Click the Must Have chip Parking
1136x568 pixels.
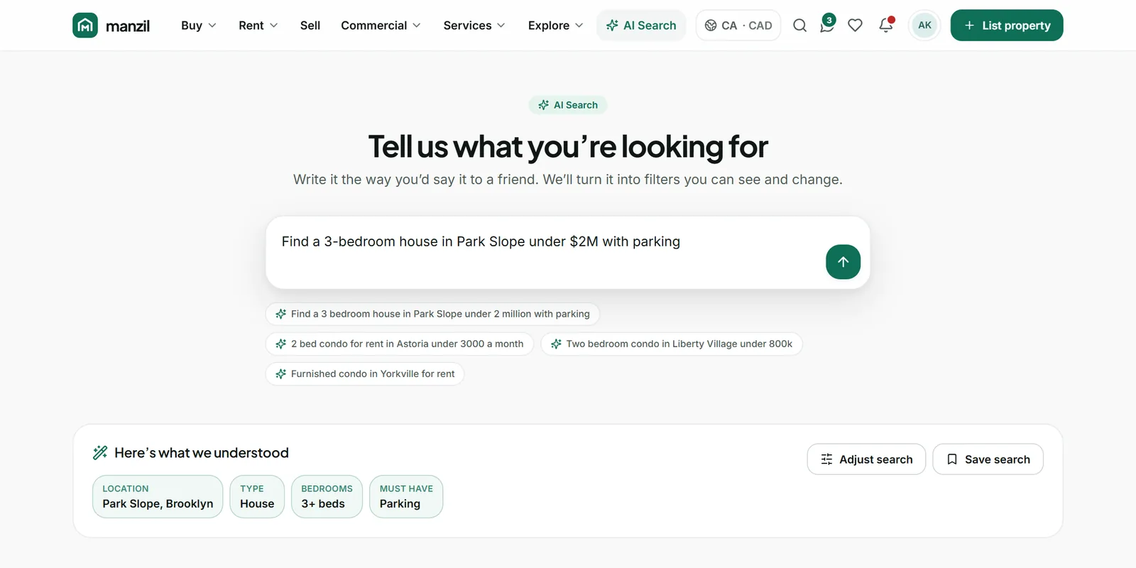406,497
